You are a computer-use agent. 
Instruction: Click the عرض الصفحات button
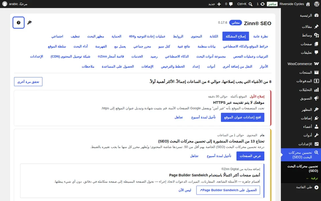click(250, 156)
